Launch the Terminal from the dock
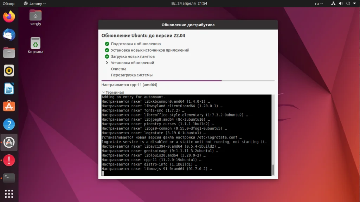The image size is (360, 202). pos(9,178)
